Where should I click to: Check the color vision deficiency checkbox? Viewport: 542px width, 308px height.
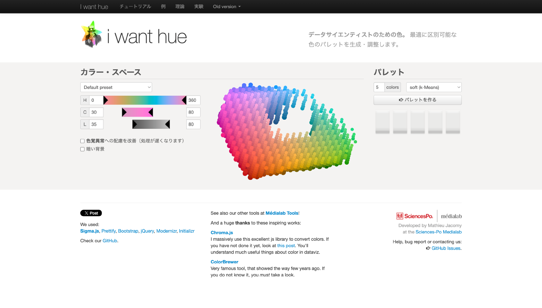(x=82, y=141)
